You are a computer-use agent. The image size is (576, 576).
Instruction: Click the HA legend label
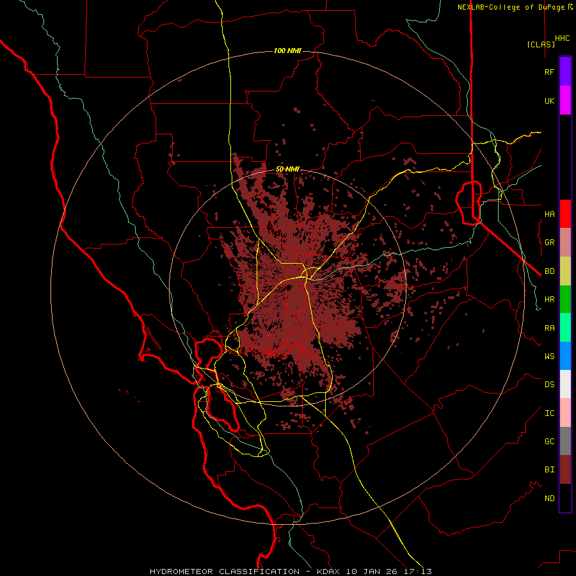(549, 214)
